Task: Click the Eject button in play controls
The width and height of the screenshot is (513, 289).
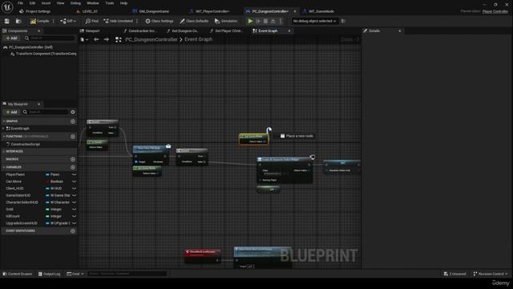Action: coord(273,21)
